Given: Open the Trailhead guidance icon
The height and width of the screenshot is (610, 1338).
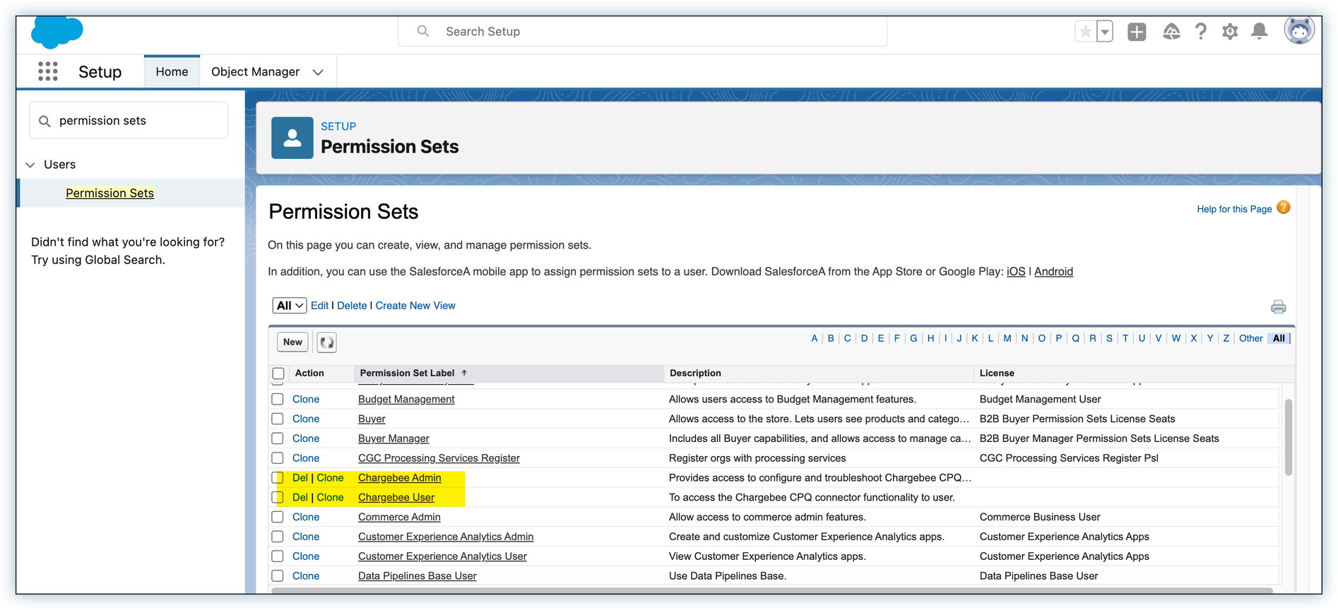Looking at the screenshot, I should 1171,32.
